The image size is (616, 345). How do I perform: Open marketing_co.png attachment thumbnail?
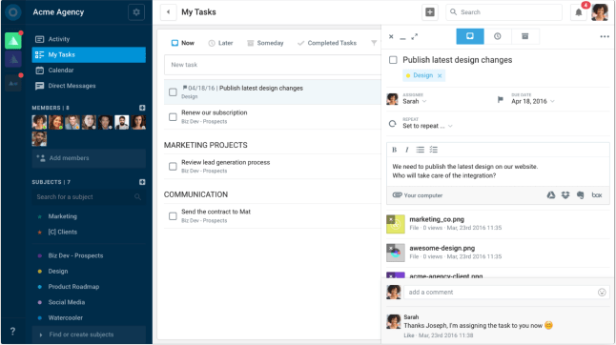(396, 224)
